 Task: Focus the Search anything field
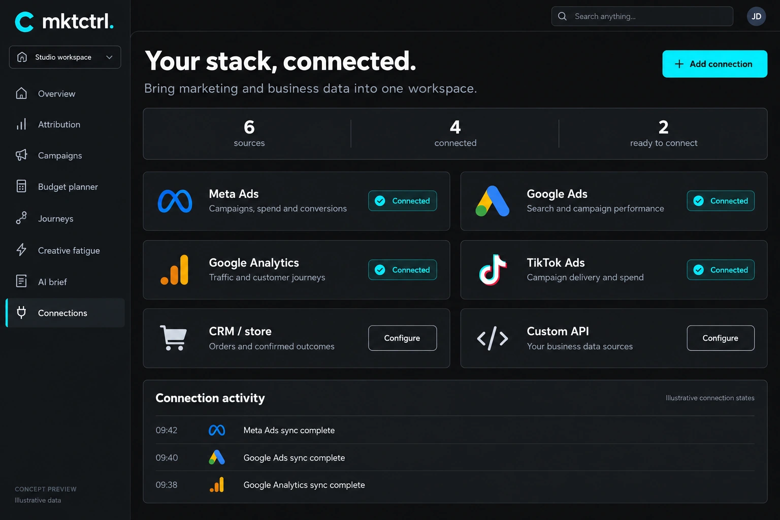pyautogui.click(x=642, y=16)
